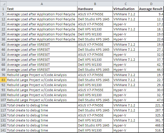The image size is (164, 133).
Task: Click the Test cell in row 76
Action: pos(42,75)
